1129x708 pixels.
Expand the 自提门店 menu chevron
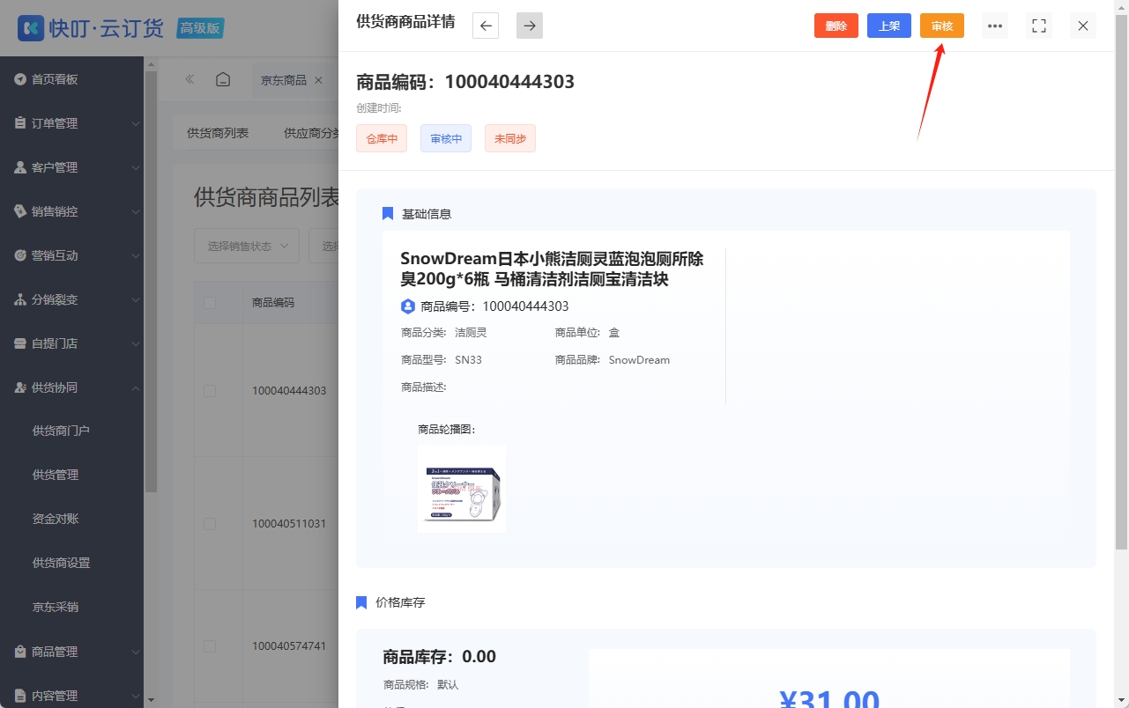(x=136, y=344)
